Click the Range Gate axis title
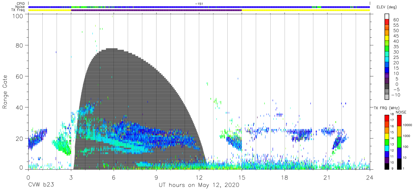This screenshot has width=416, height=192. point(5,92)
